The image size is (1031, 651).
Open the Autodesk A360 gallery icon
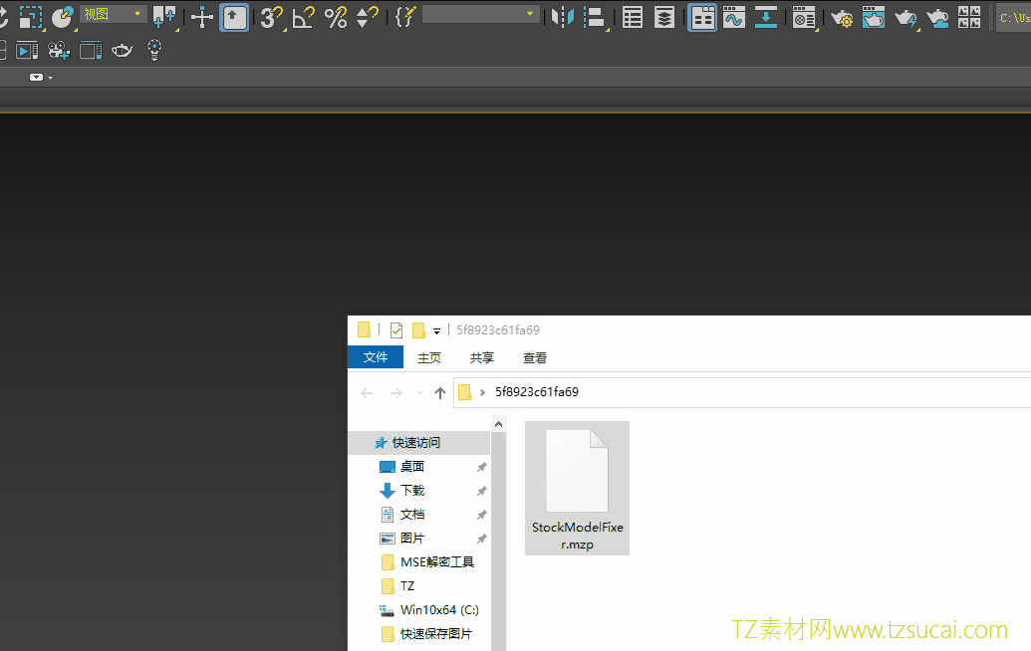point(969,17)
